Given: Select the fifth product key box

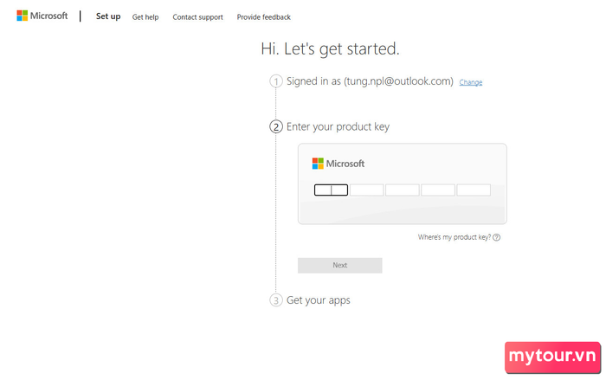Looking at the screenshot, I should point(474,190).
